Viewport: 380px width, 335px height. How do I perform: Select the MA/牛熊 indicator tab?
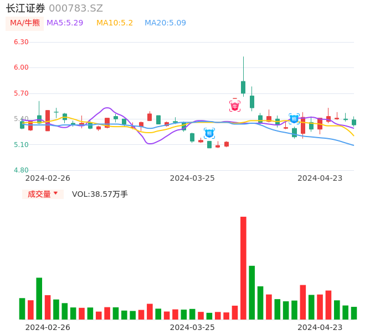25,23
